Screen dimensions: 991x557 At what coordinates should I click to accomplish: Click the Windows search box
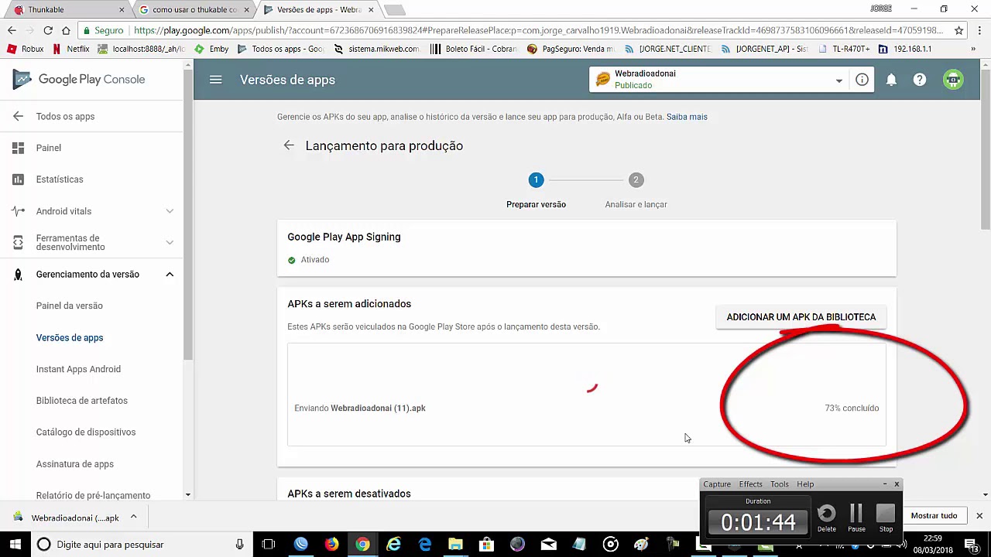click(143, 545)
